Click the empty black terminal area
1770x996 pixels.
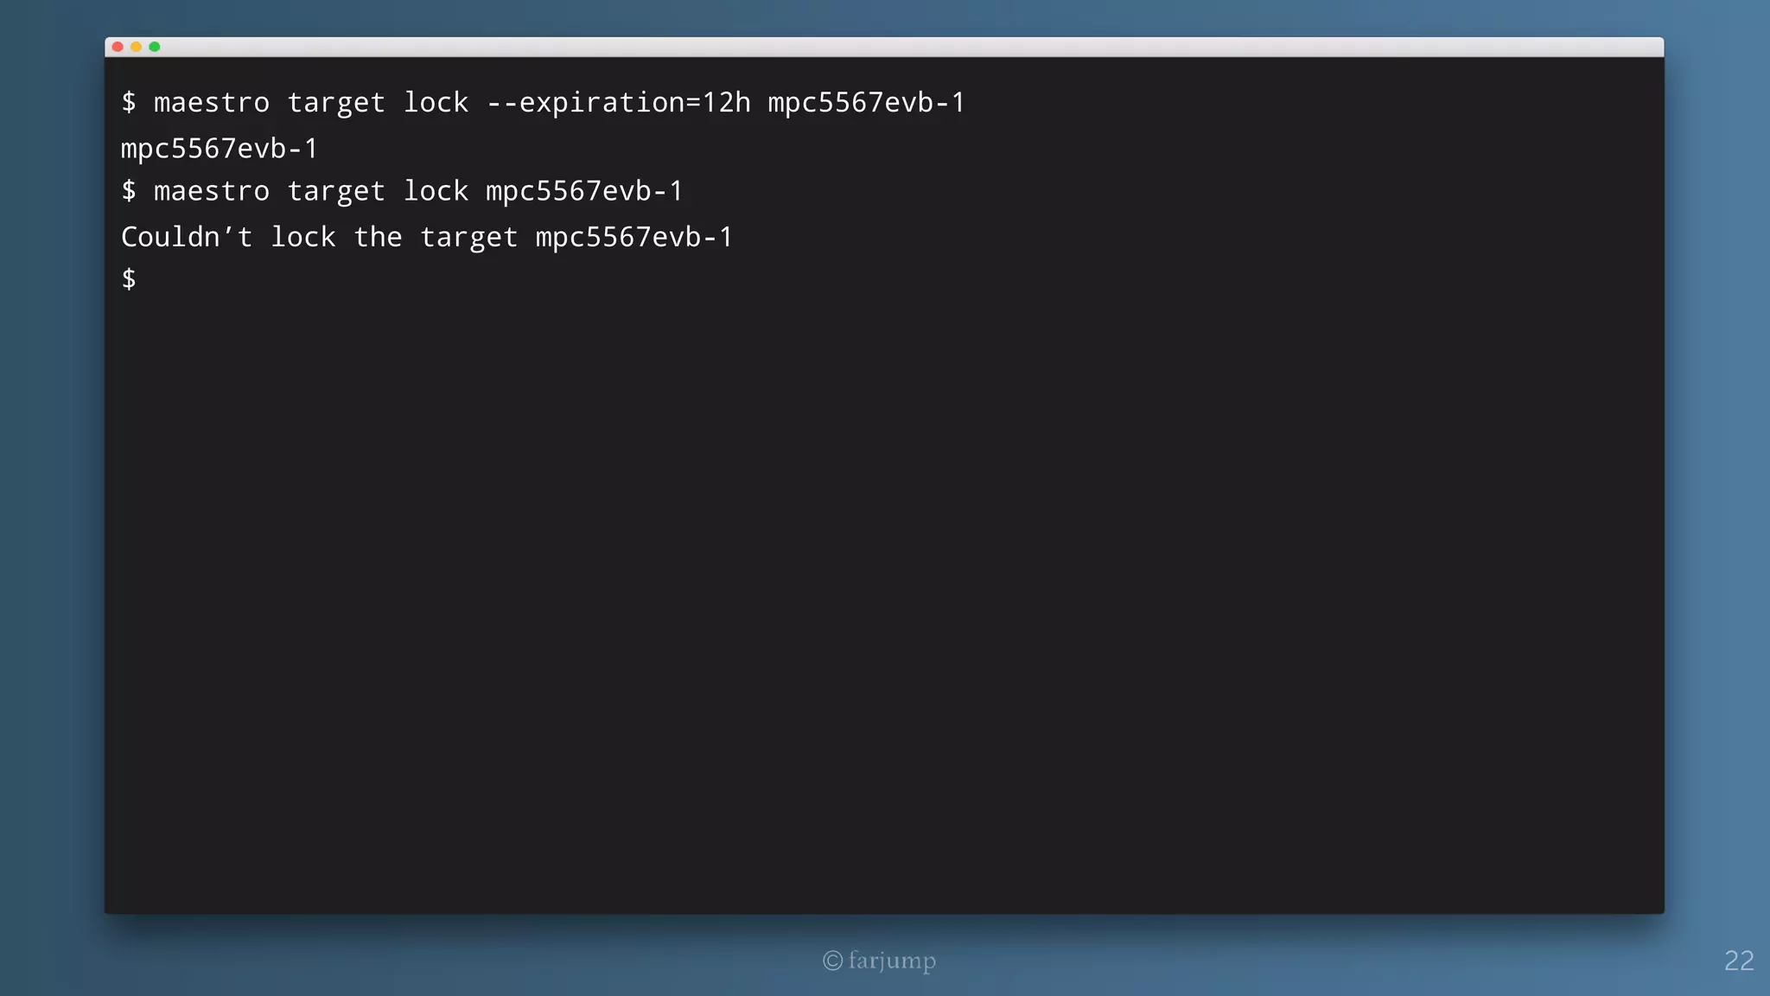(884, 597)
